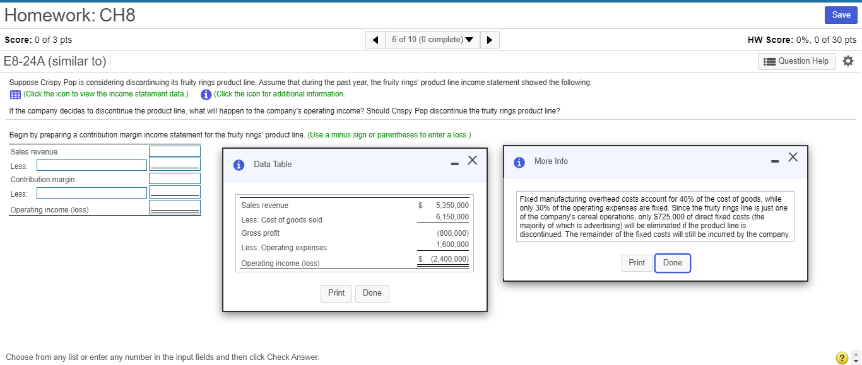Click the first Less amount field
The height and width of the screenshot is (365, 862).
[175, 164]
